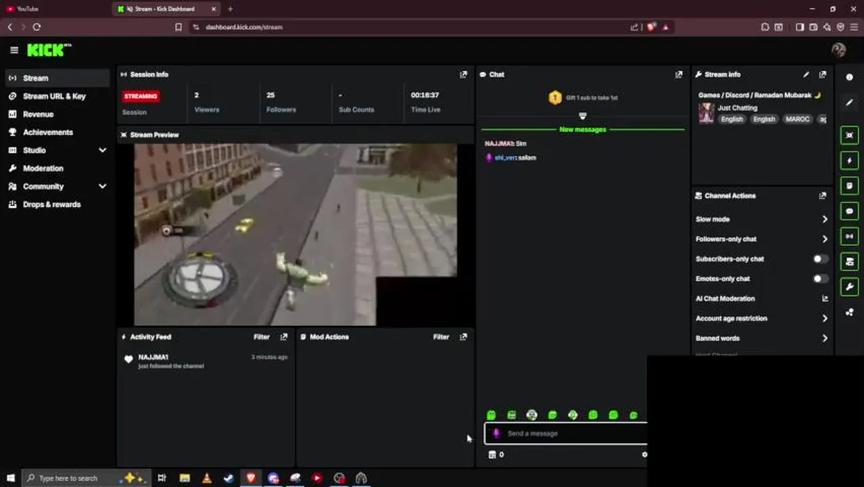Click the Just Chatting category thumbnail

pos(706,113)
